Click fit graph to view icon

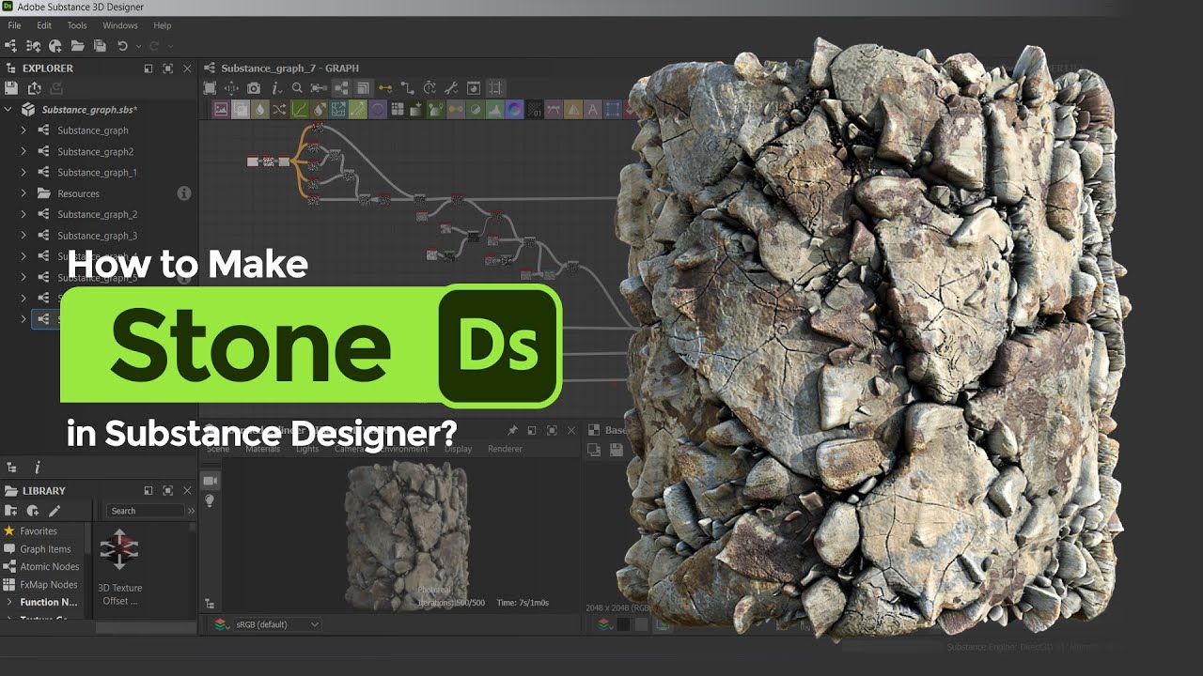(x=210, y=88)
